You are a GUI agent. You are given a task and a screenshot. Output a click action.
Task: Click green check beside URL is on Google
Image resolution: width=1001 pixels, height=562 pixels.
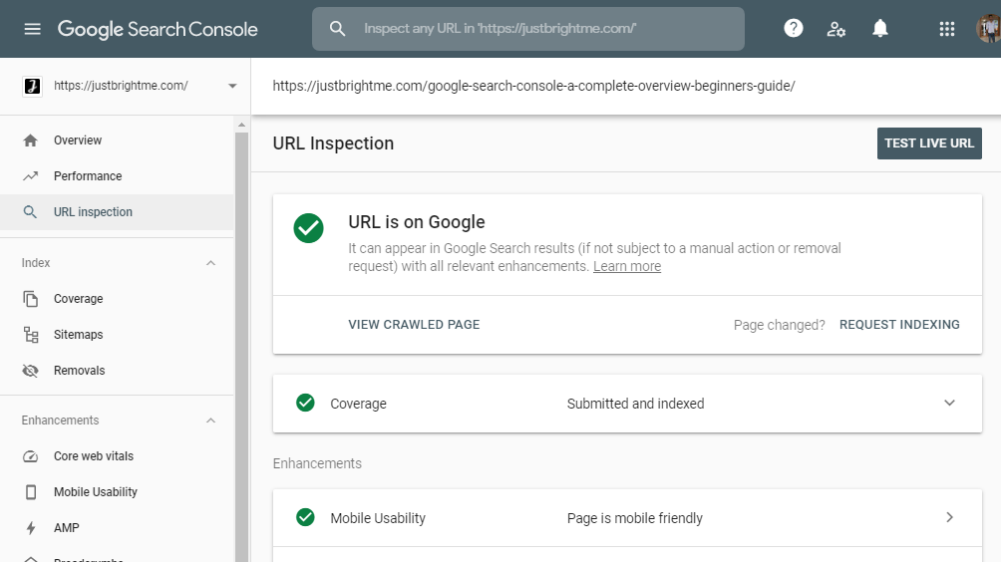coord(308,228)
